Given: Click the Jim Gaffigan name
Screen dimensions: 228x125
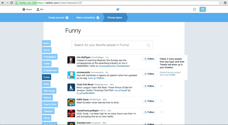Looking at the screenshot, I should point(84,57).
